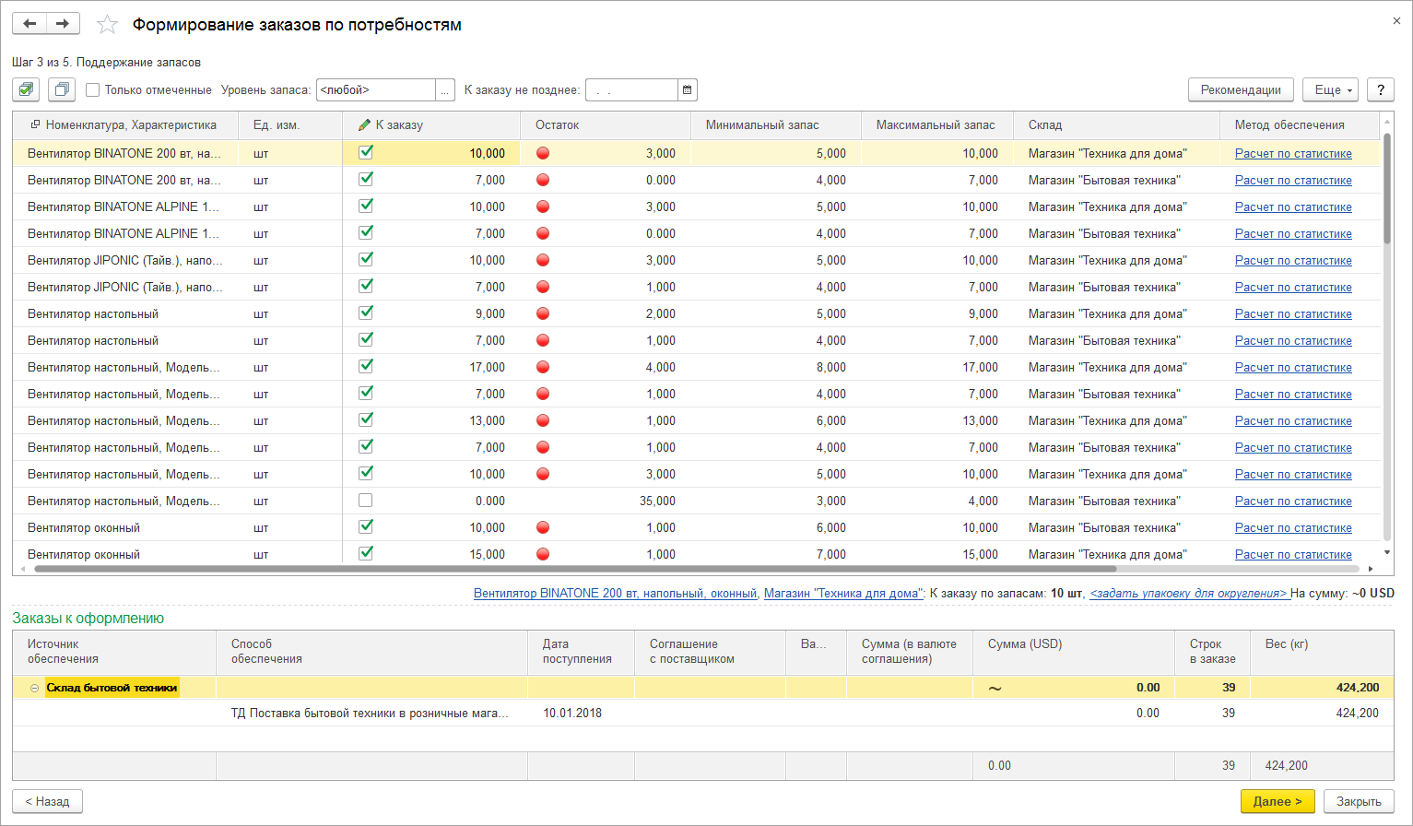
Task: Click the check all rows toolbar icon
Action: click(x=26, y=89)
